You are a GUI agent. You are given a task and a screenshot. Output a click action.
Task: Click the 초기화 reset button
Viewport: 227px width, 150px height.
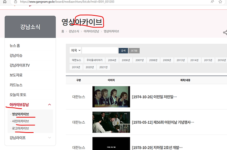click(x=134, y=51)
